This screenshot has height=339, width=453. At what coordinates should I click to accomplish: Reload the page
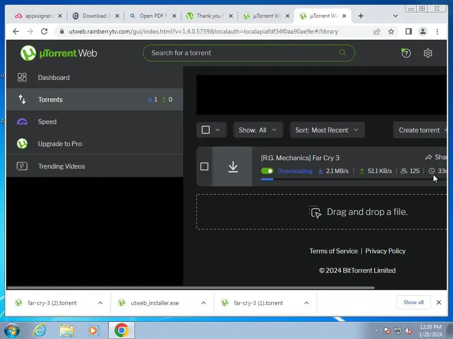tap(44, 31)
